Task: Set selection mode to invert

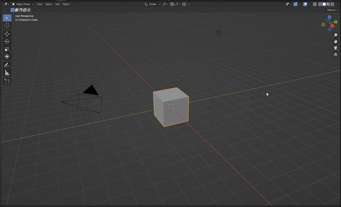Action: (x=25, y=10)
